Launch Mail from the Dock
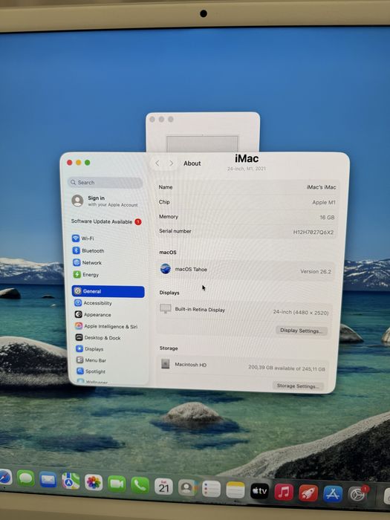This screenshot has width=390, height=520. coord(48,480)
